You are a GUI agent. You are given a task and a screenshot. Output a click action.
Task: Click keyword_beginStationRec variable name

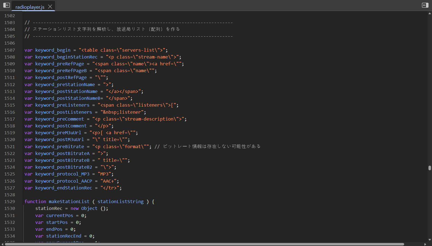click(66, 57)
